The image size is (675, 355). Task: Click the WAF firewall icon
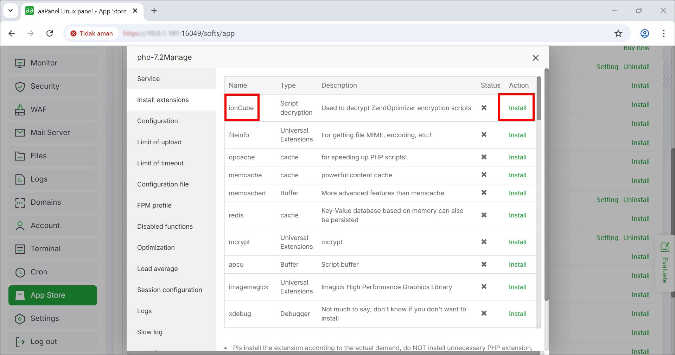(20, 110)
